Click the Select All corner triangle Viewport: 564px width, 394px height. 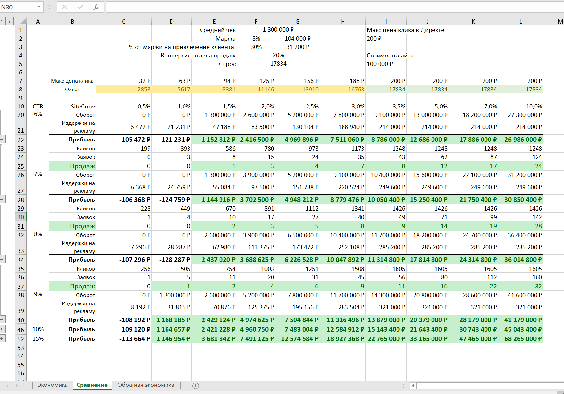point(22,22)
